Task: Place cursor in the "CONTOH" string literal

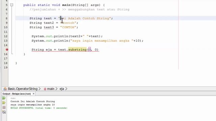Action: pyautogui.click(x=68, y=27)
